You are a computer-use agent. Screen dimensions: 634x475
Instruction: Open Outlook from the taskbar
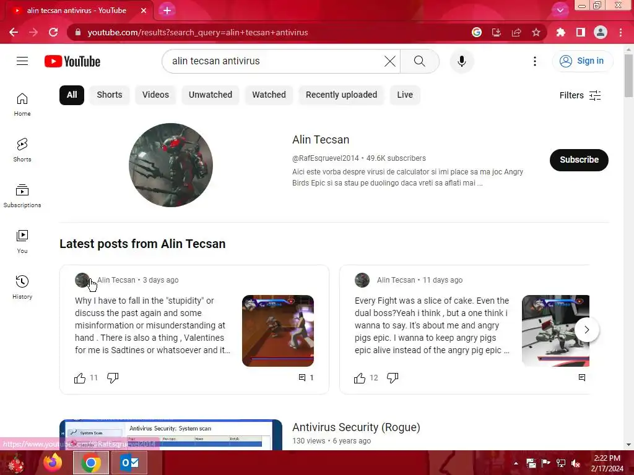(x=129, y=463)
